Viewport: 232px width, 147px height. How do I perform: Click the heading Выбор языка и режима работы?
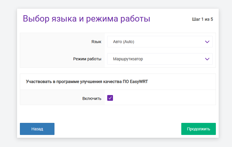point(86,19)
